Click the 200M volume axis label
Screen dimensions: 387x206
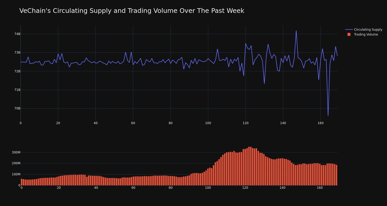pyautogui.click(x=16, y=163)
